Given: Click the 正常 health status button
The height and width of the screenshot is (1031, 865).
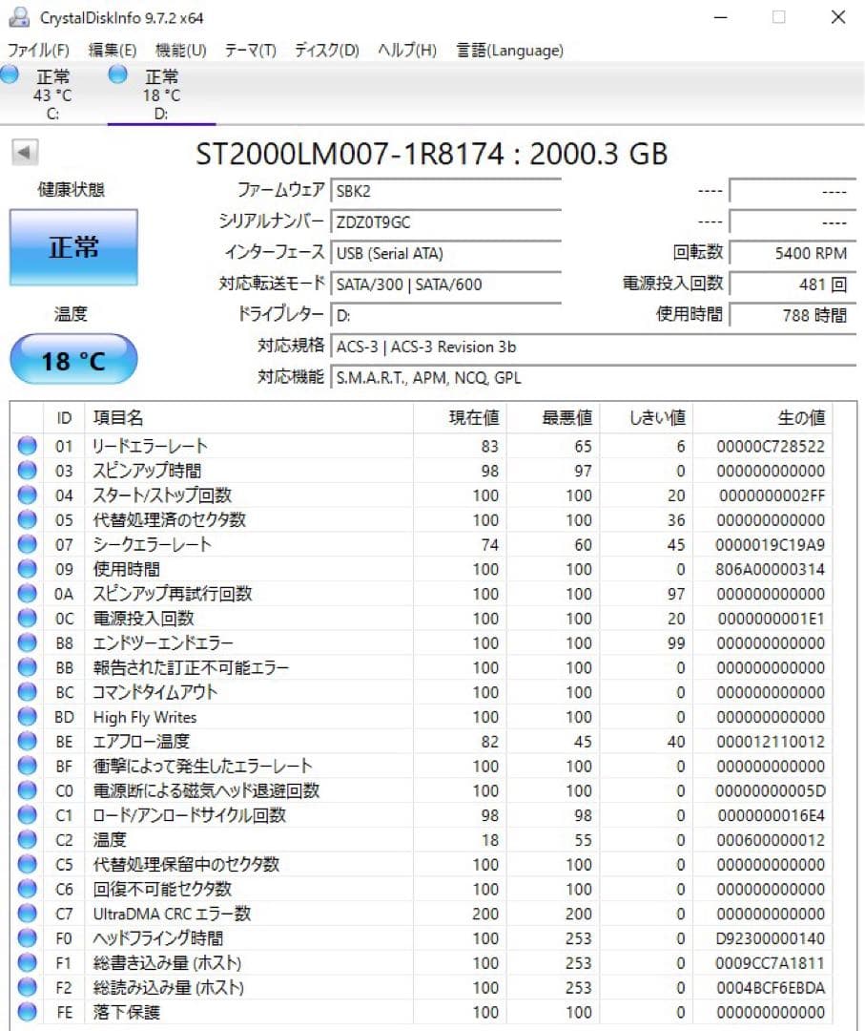Looking at the screenshot, I should click(x=72, y=246).
